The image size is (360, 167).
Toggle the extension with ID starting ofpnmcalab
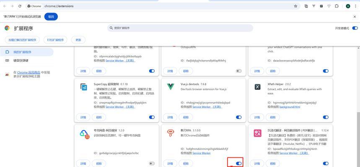point(152,71)
